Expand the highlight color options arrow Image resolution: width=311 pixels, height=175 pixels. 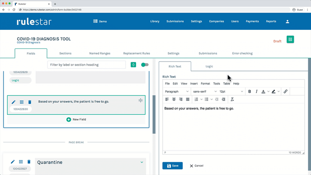[x=278, y=91]
